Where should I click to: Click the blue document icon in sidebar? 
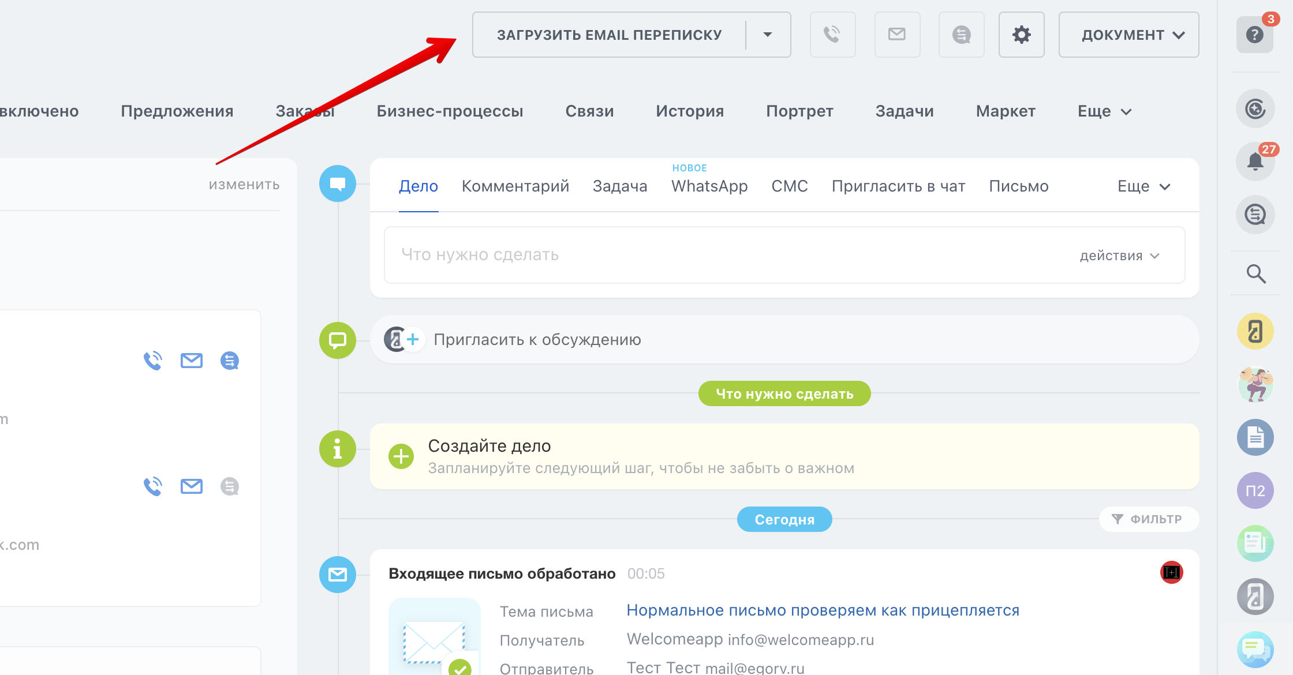(x=1255, y=437)
